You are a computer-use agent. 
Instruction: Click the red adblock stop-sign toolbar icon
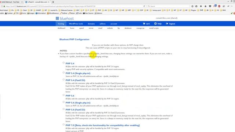coord(219,6)
